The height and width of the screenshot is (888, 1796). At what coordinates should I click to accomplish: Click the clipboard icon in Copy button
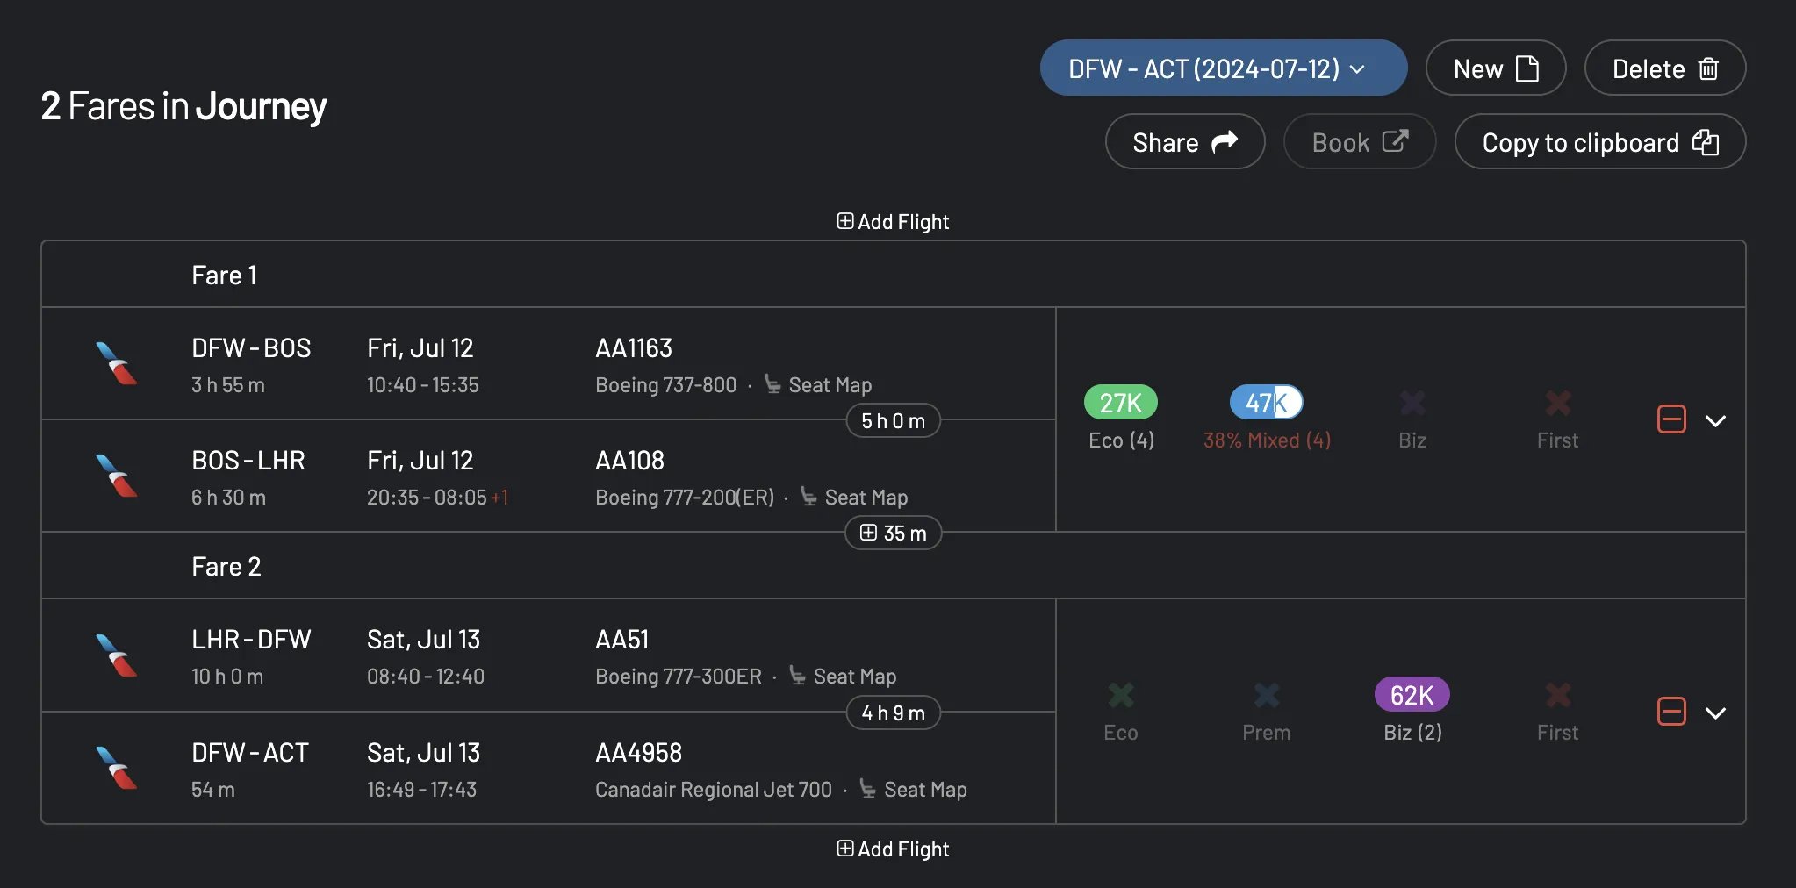coord(1706,142)
